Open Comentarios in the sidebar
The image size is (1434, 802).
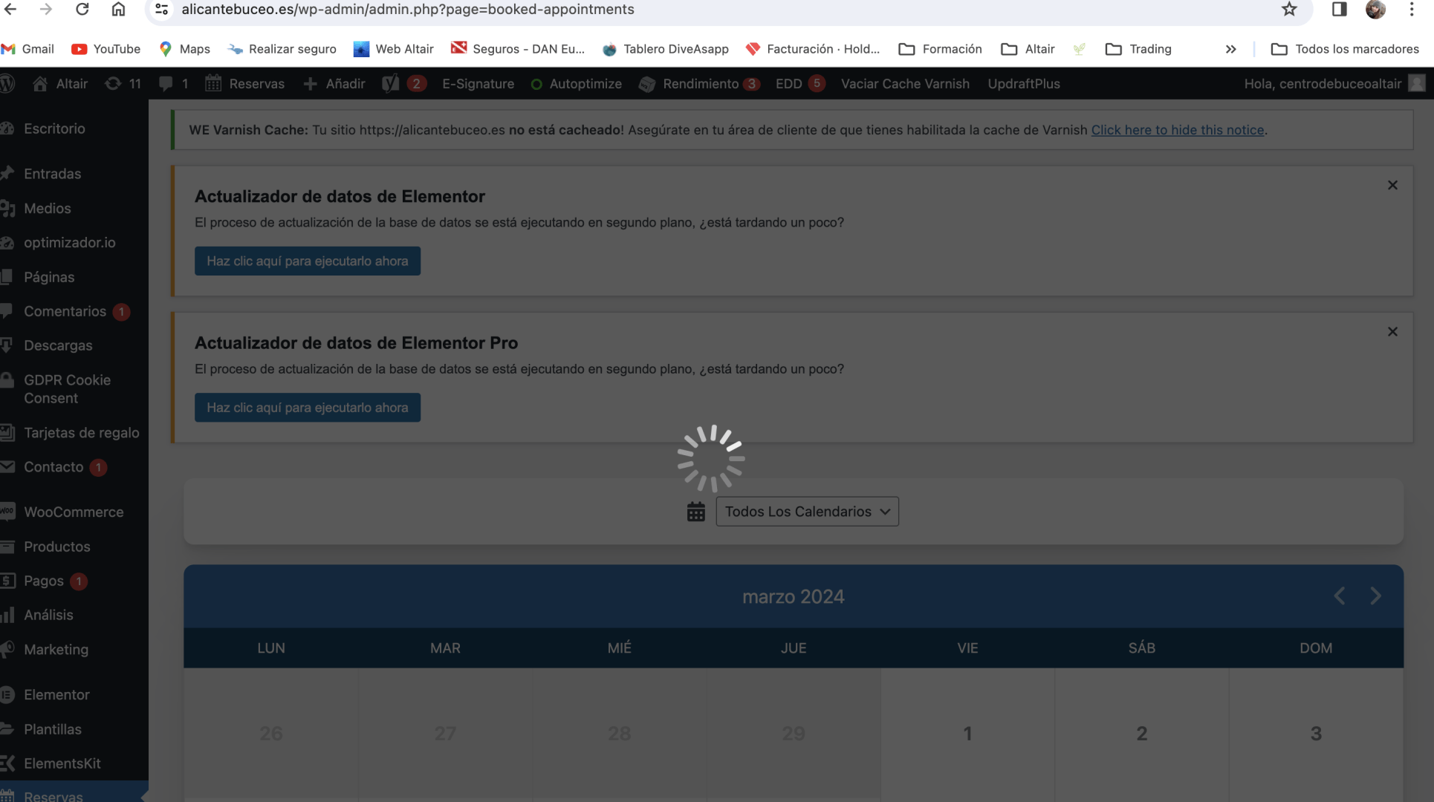[x=65, y=311]
